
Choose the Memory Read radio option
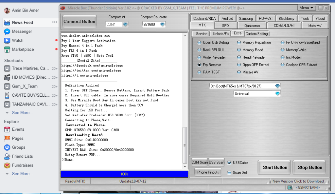[239, 50]
